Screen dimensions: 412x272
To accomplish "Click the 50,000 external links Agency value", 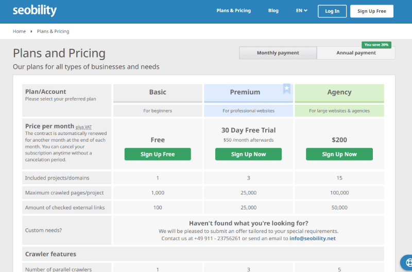I will (x=339, y=208).
